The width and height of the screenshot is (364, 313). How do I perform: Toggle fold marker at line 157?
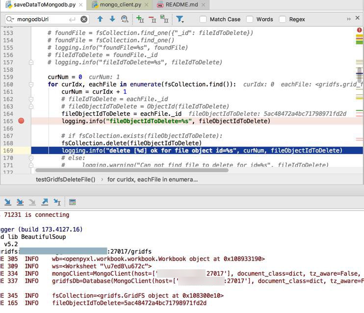tap(31, 62)
